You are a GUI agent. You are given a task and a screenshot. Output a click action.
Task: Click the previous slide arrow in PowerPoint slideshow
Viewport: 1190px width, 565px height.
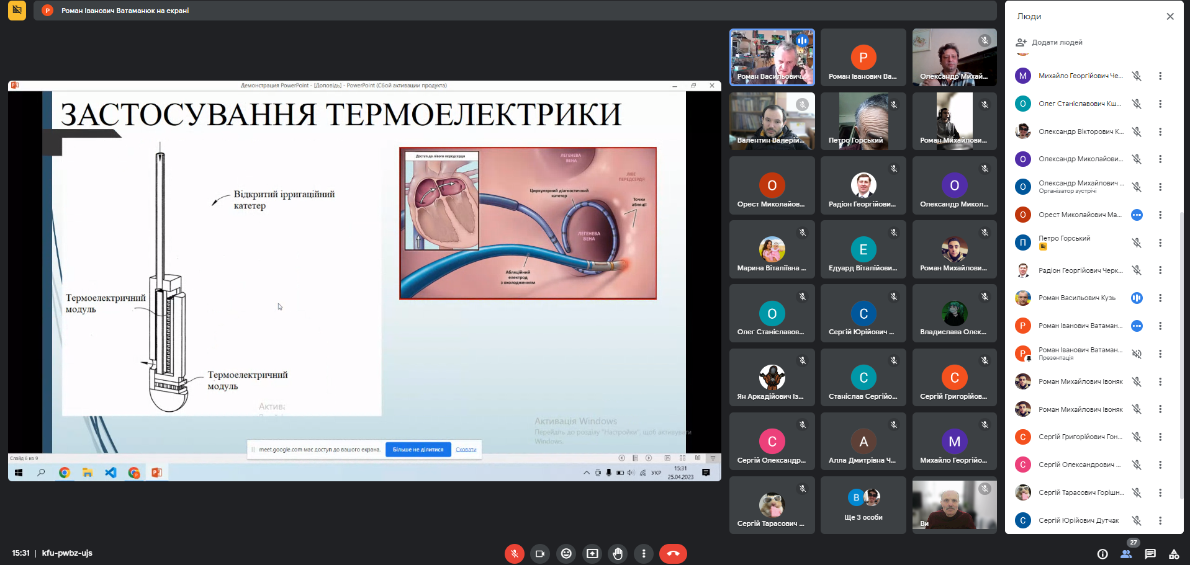(x=621, y=458)
